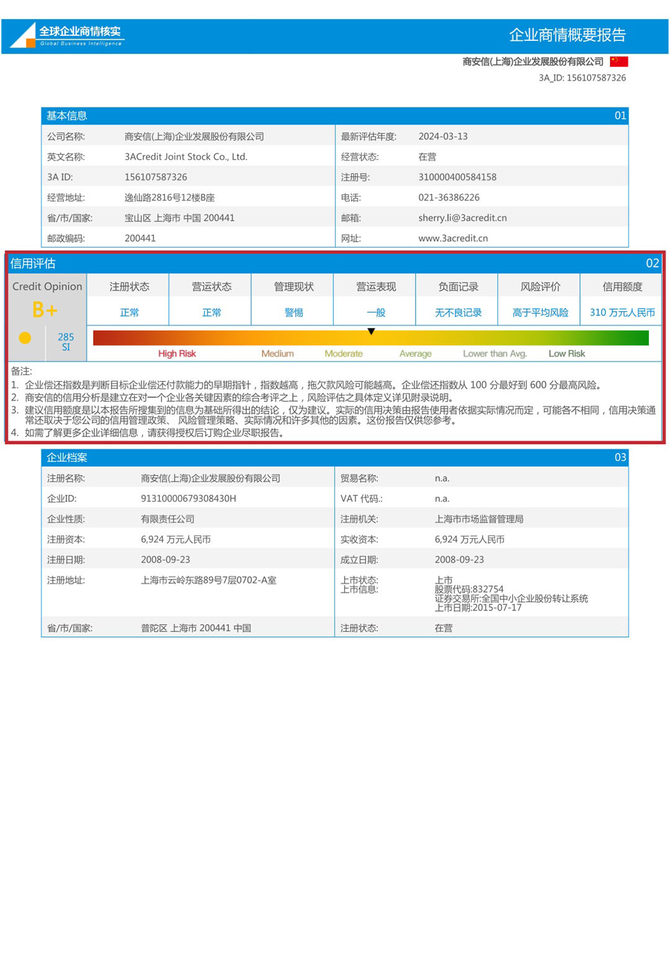Click the registration number 310000400584158
670x965 pixels.
(457, 177)
